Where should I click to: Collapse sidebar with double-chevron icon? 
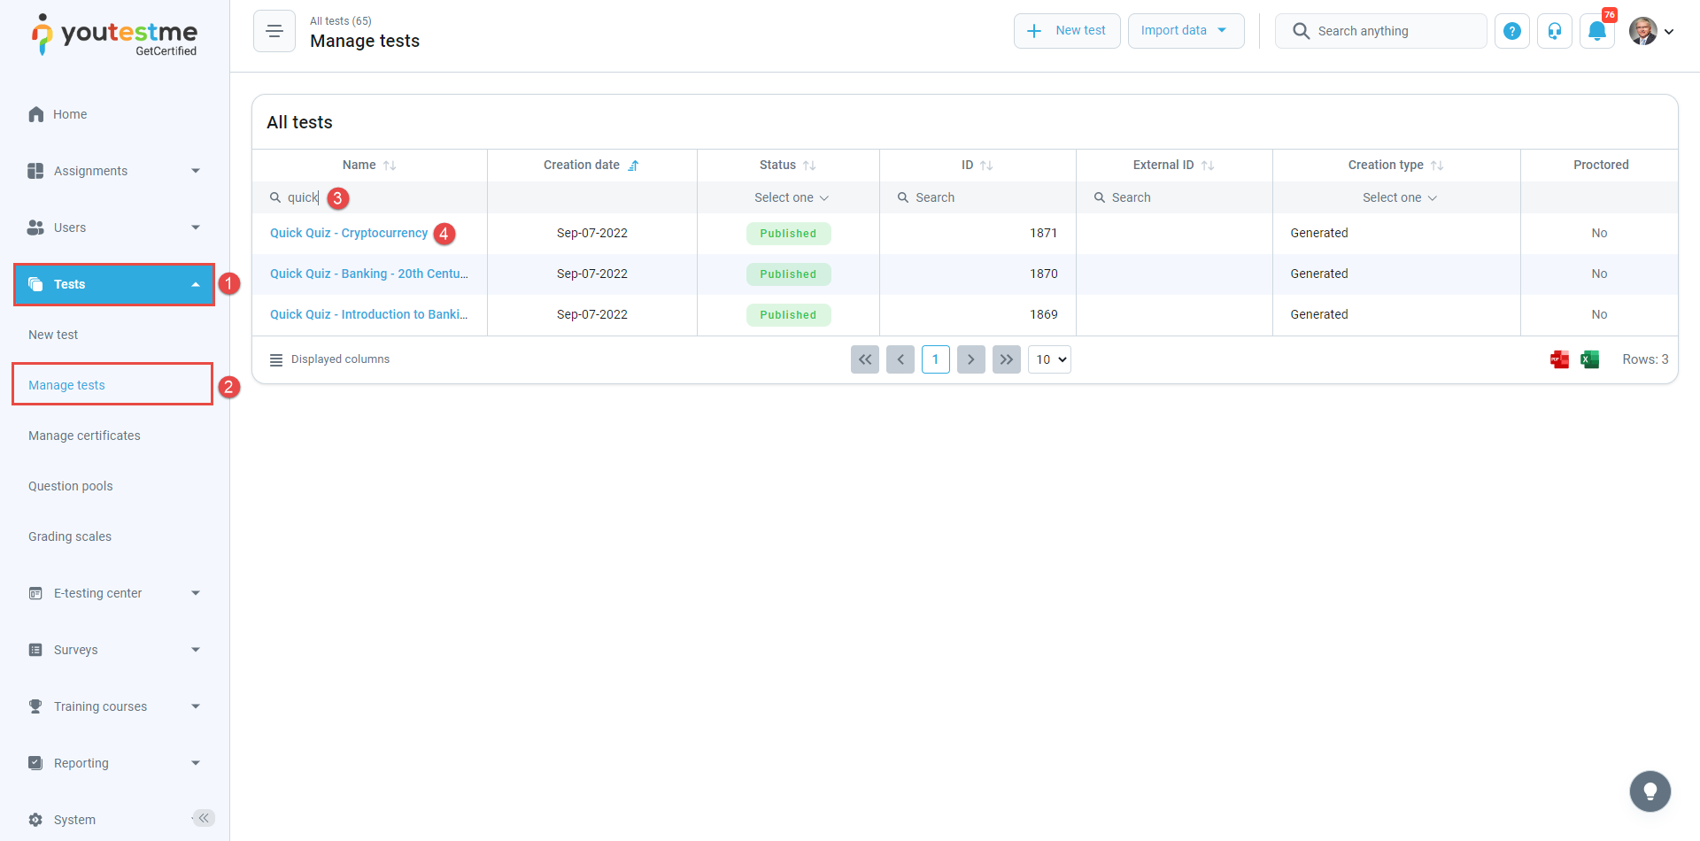(x=204, y=818)
